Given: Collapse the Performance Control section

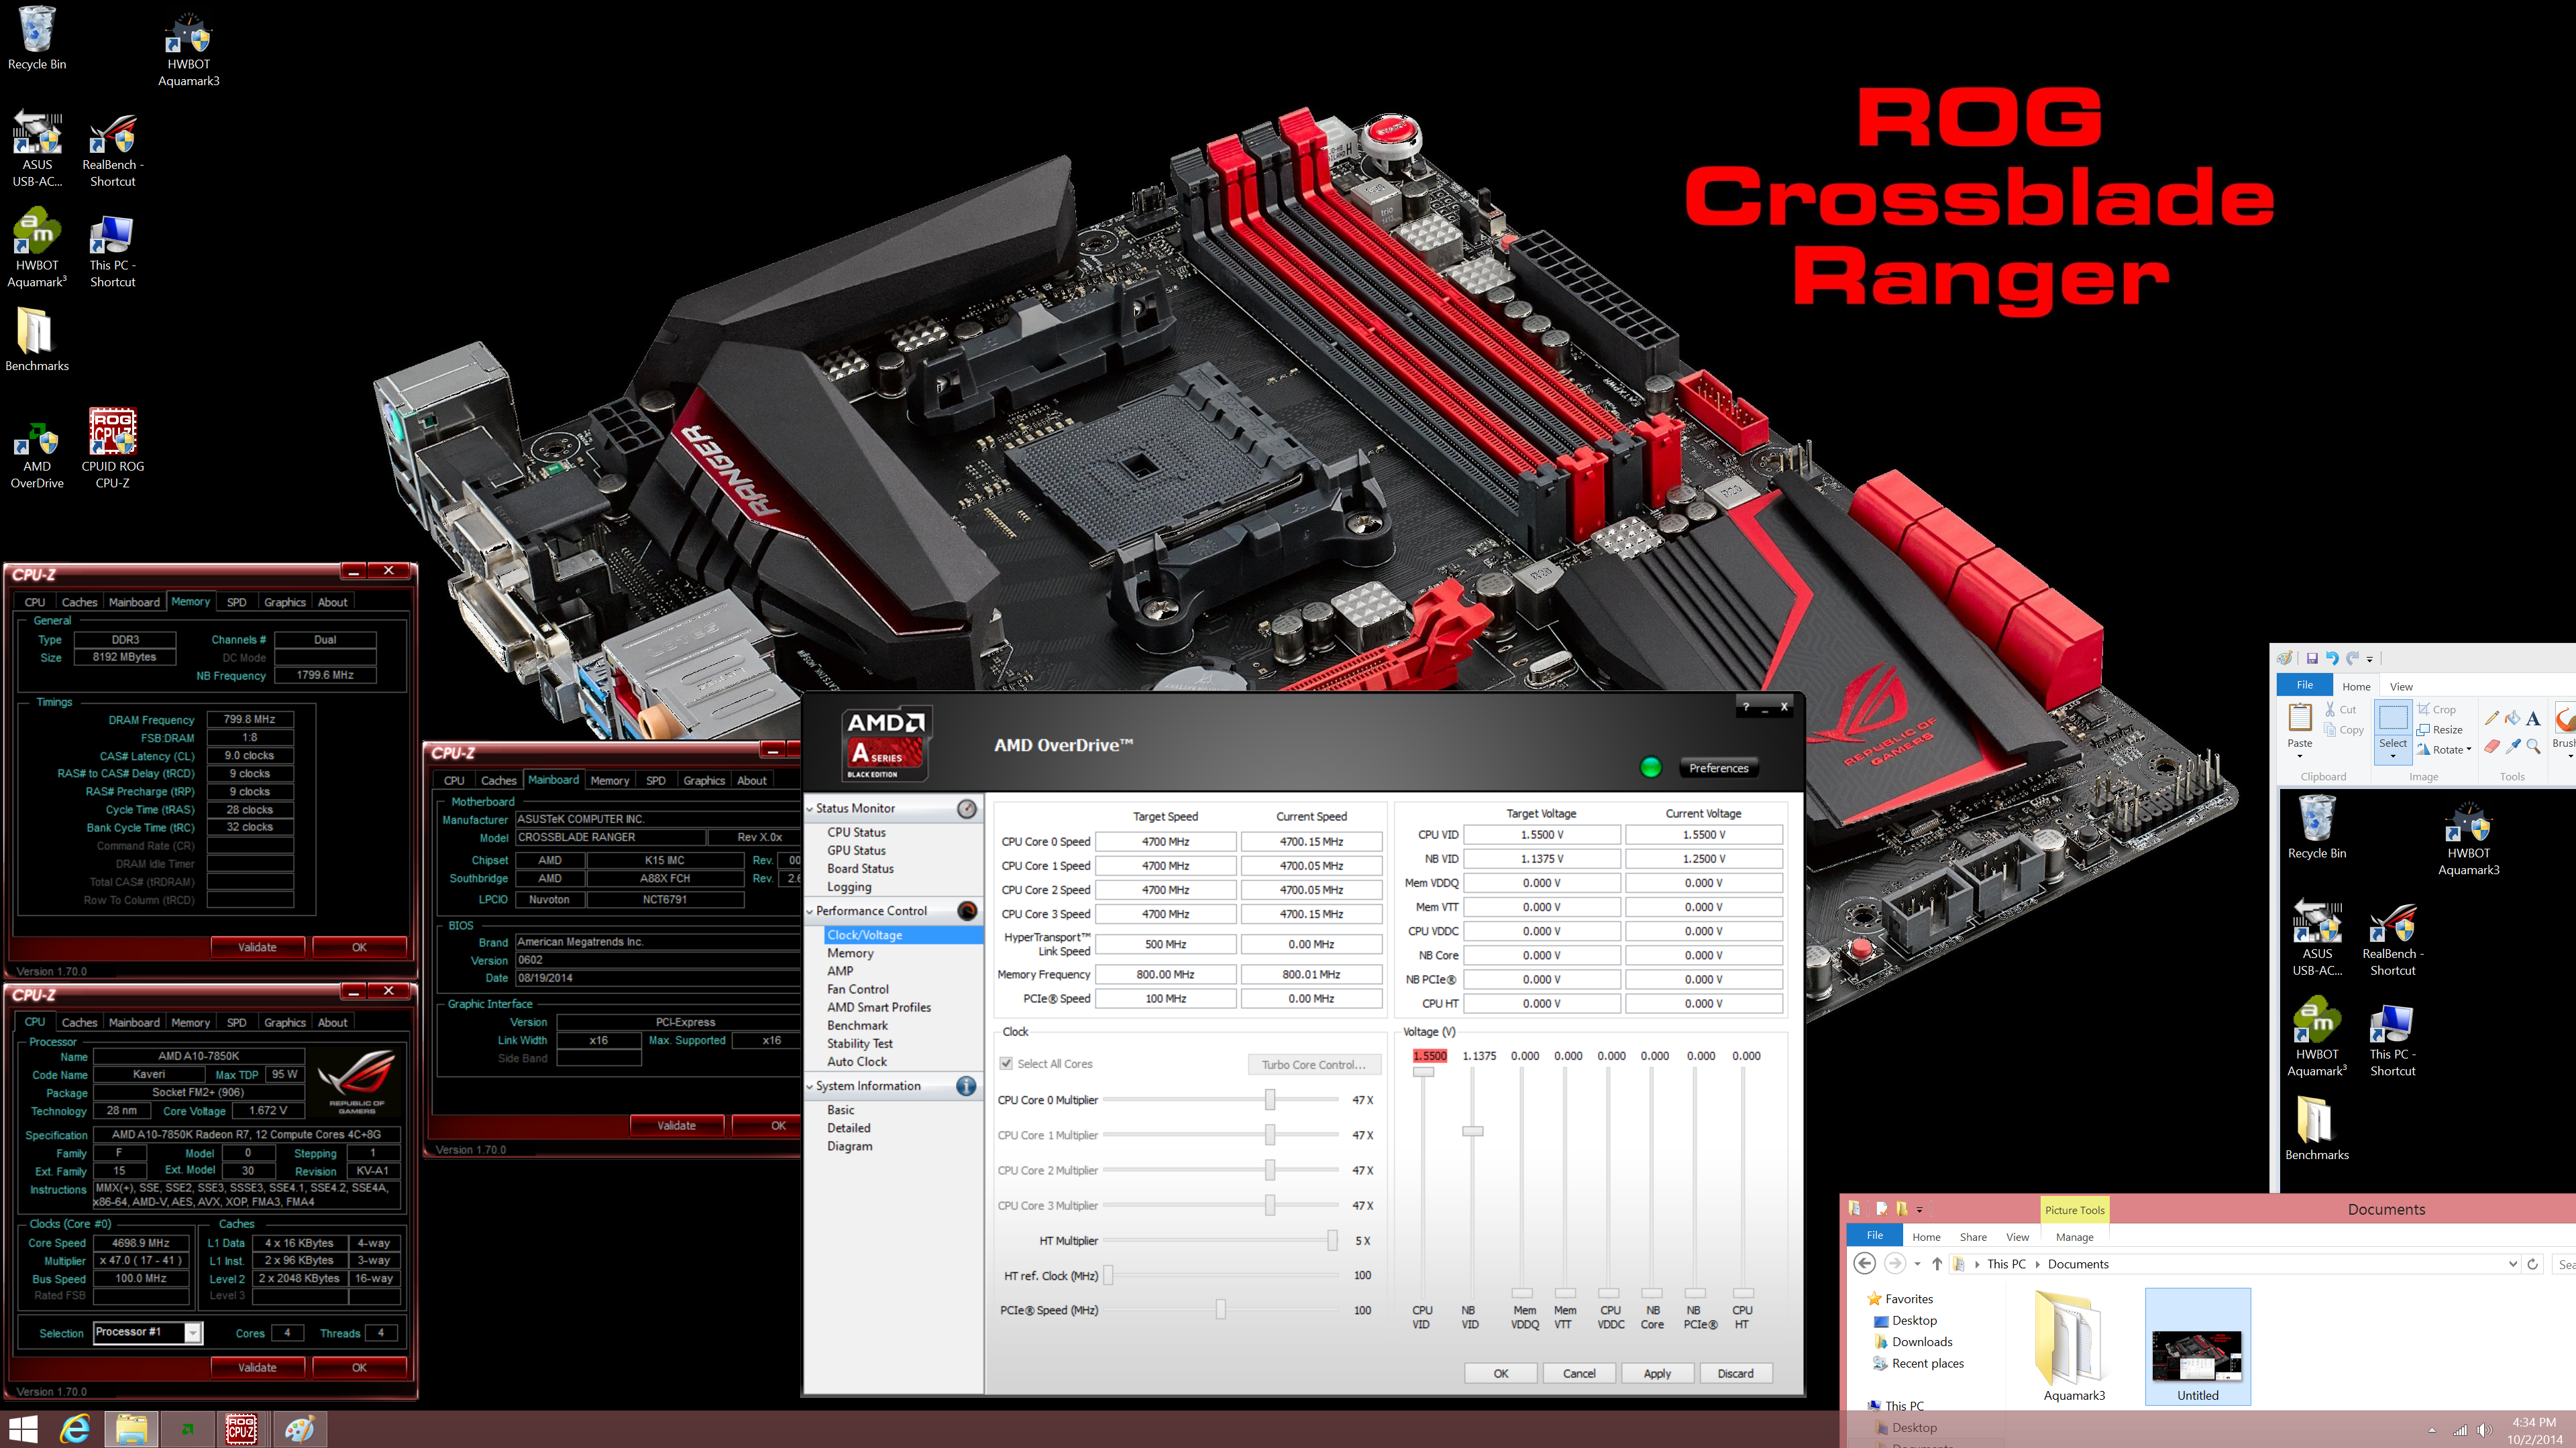Looking at the screenshot, I should 810,912.
